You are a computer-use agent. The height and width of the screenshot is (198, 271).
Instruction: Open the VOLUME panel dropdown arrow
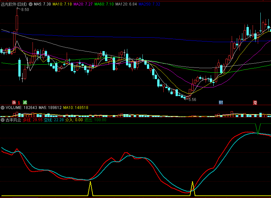click(3, 108)
